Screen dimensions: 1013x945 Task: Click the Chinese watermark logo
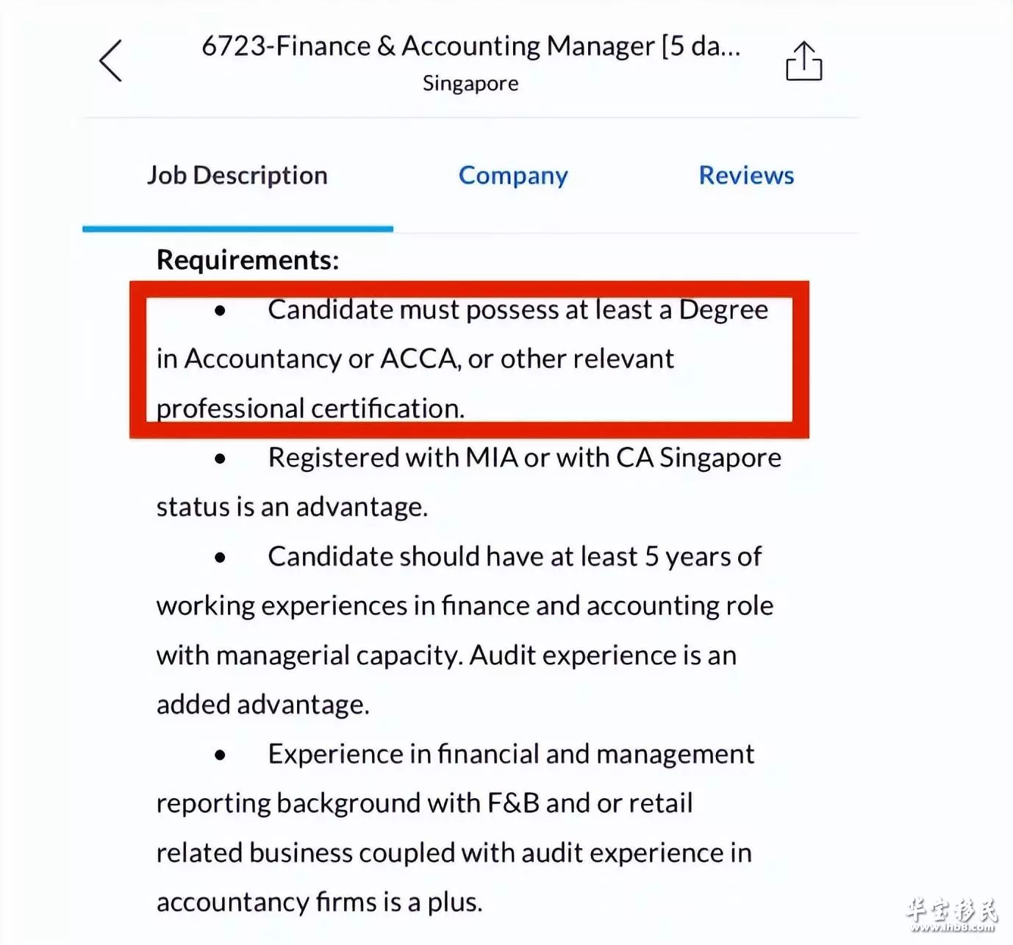952,910
